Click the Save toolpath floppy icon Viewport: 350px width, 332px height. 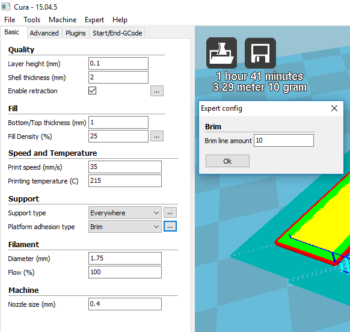260,53
